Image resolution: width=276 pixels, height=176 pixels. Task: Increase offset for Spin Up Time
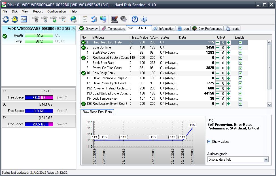pos(228,47)
